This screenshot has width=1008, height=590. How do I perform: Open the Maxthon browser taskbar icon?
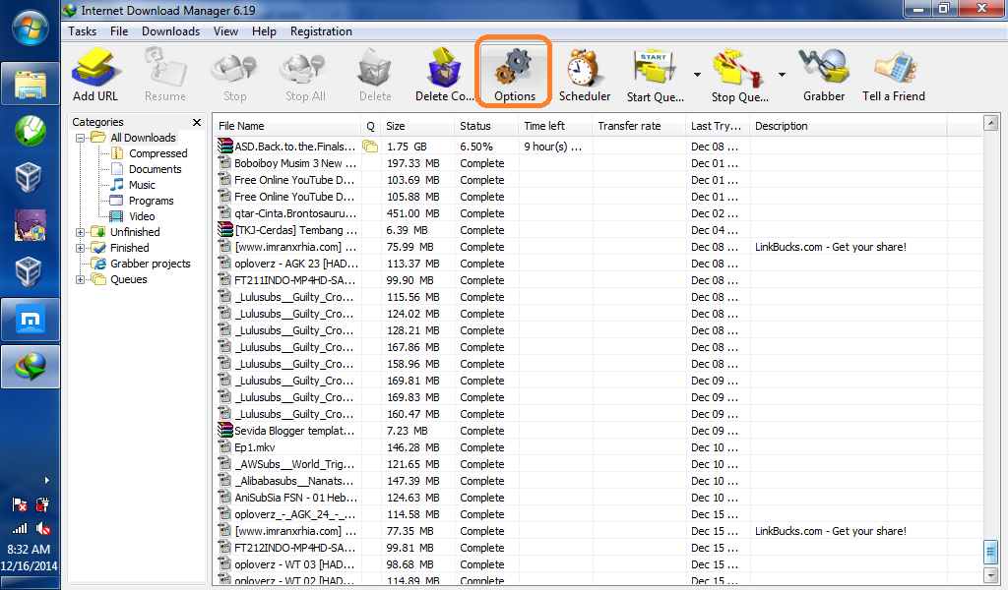(31, 319)
